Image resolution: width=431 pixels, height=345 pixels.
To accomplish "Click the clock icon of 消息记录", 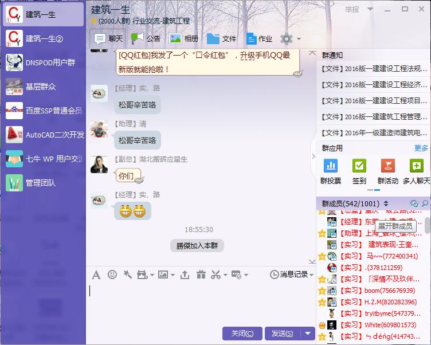I will (x=275, y=275).
